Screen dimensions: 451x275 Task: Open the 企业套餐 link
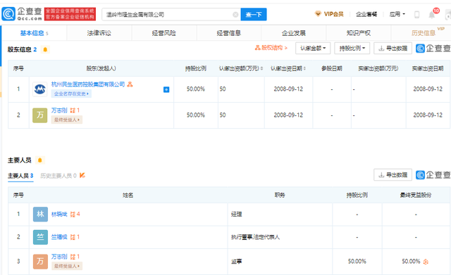(x=366, y=14)
